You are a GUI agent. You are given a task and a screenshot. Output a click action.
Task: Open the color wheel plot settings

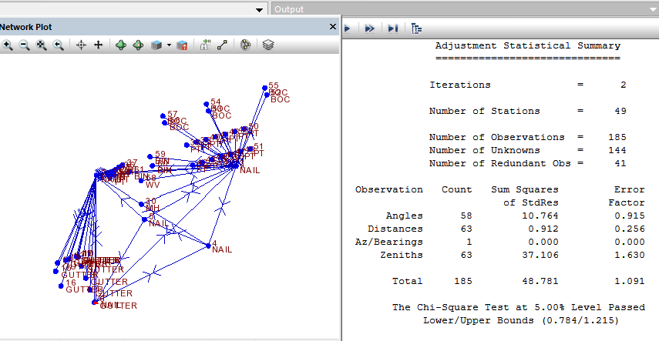[x=246, y=45]
